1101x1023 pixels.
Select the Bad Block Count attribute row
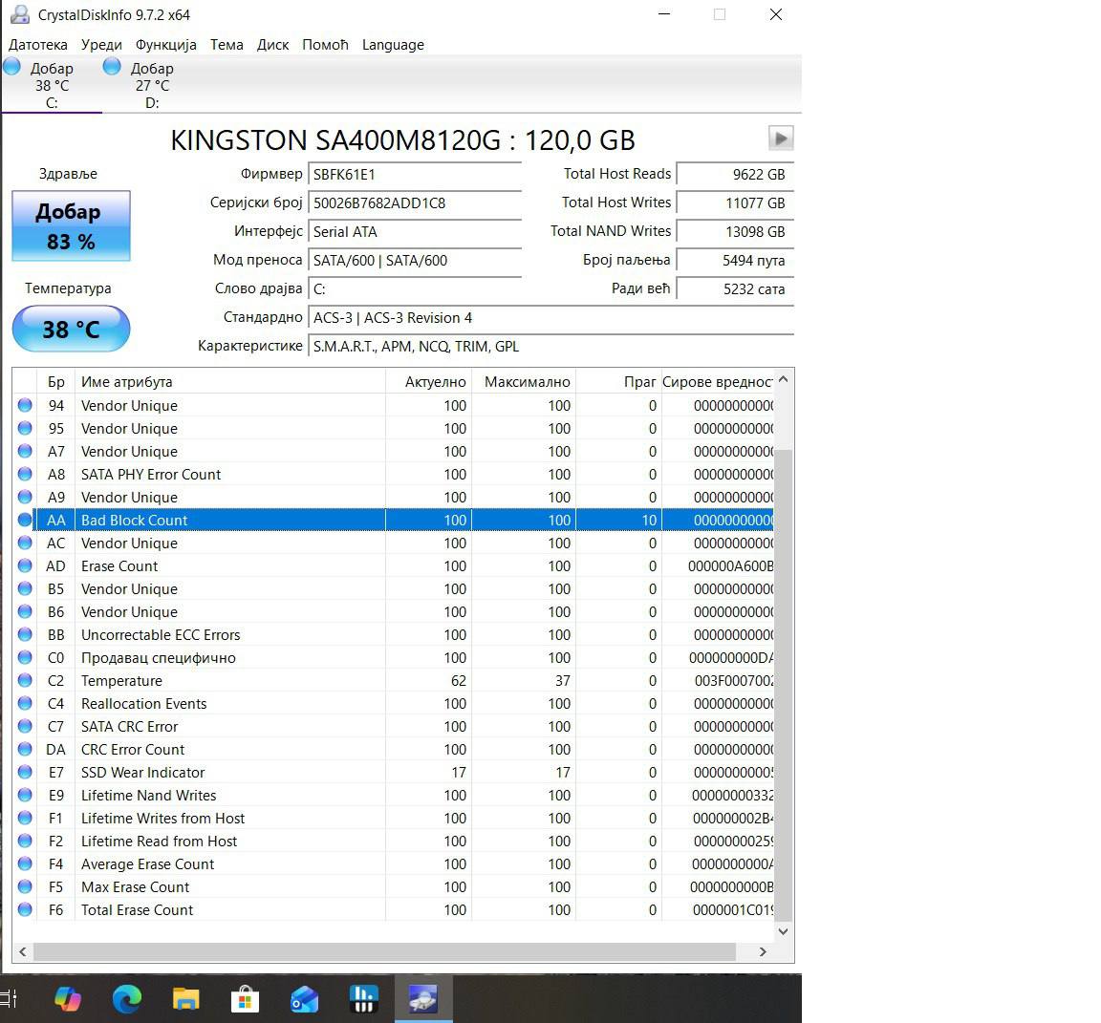coord(191,520)
